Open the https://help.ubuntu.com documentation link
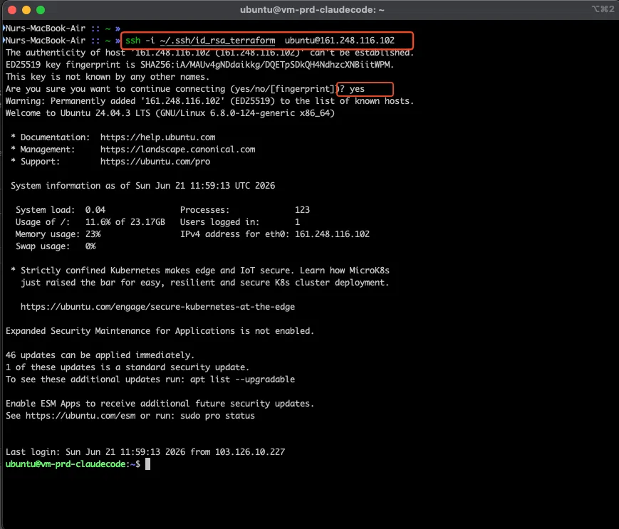The width and height of the screenshot is (619, 529). [158, 137]
